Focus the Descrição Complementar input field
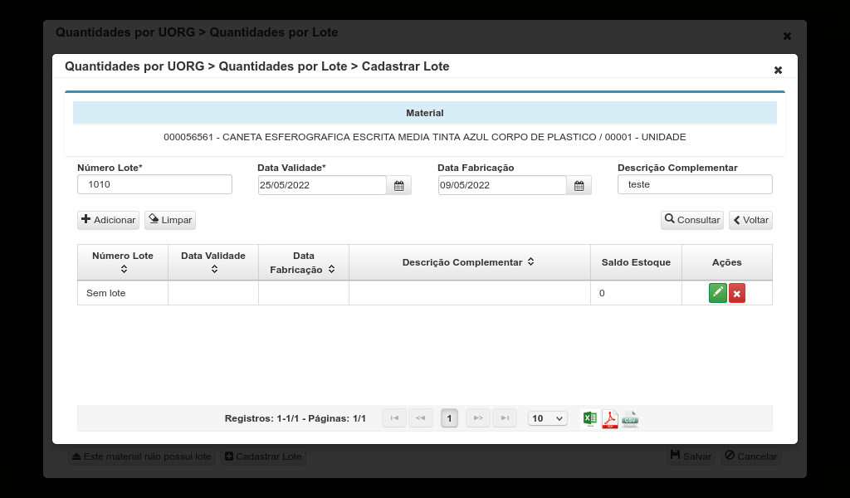The height and width of the screenshot is (498, 850). coord(695,184)
